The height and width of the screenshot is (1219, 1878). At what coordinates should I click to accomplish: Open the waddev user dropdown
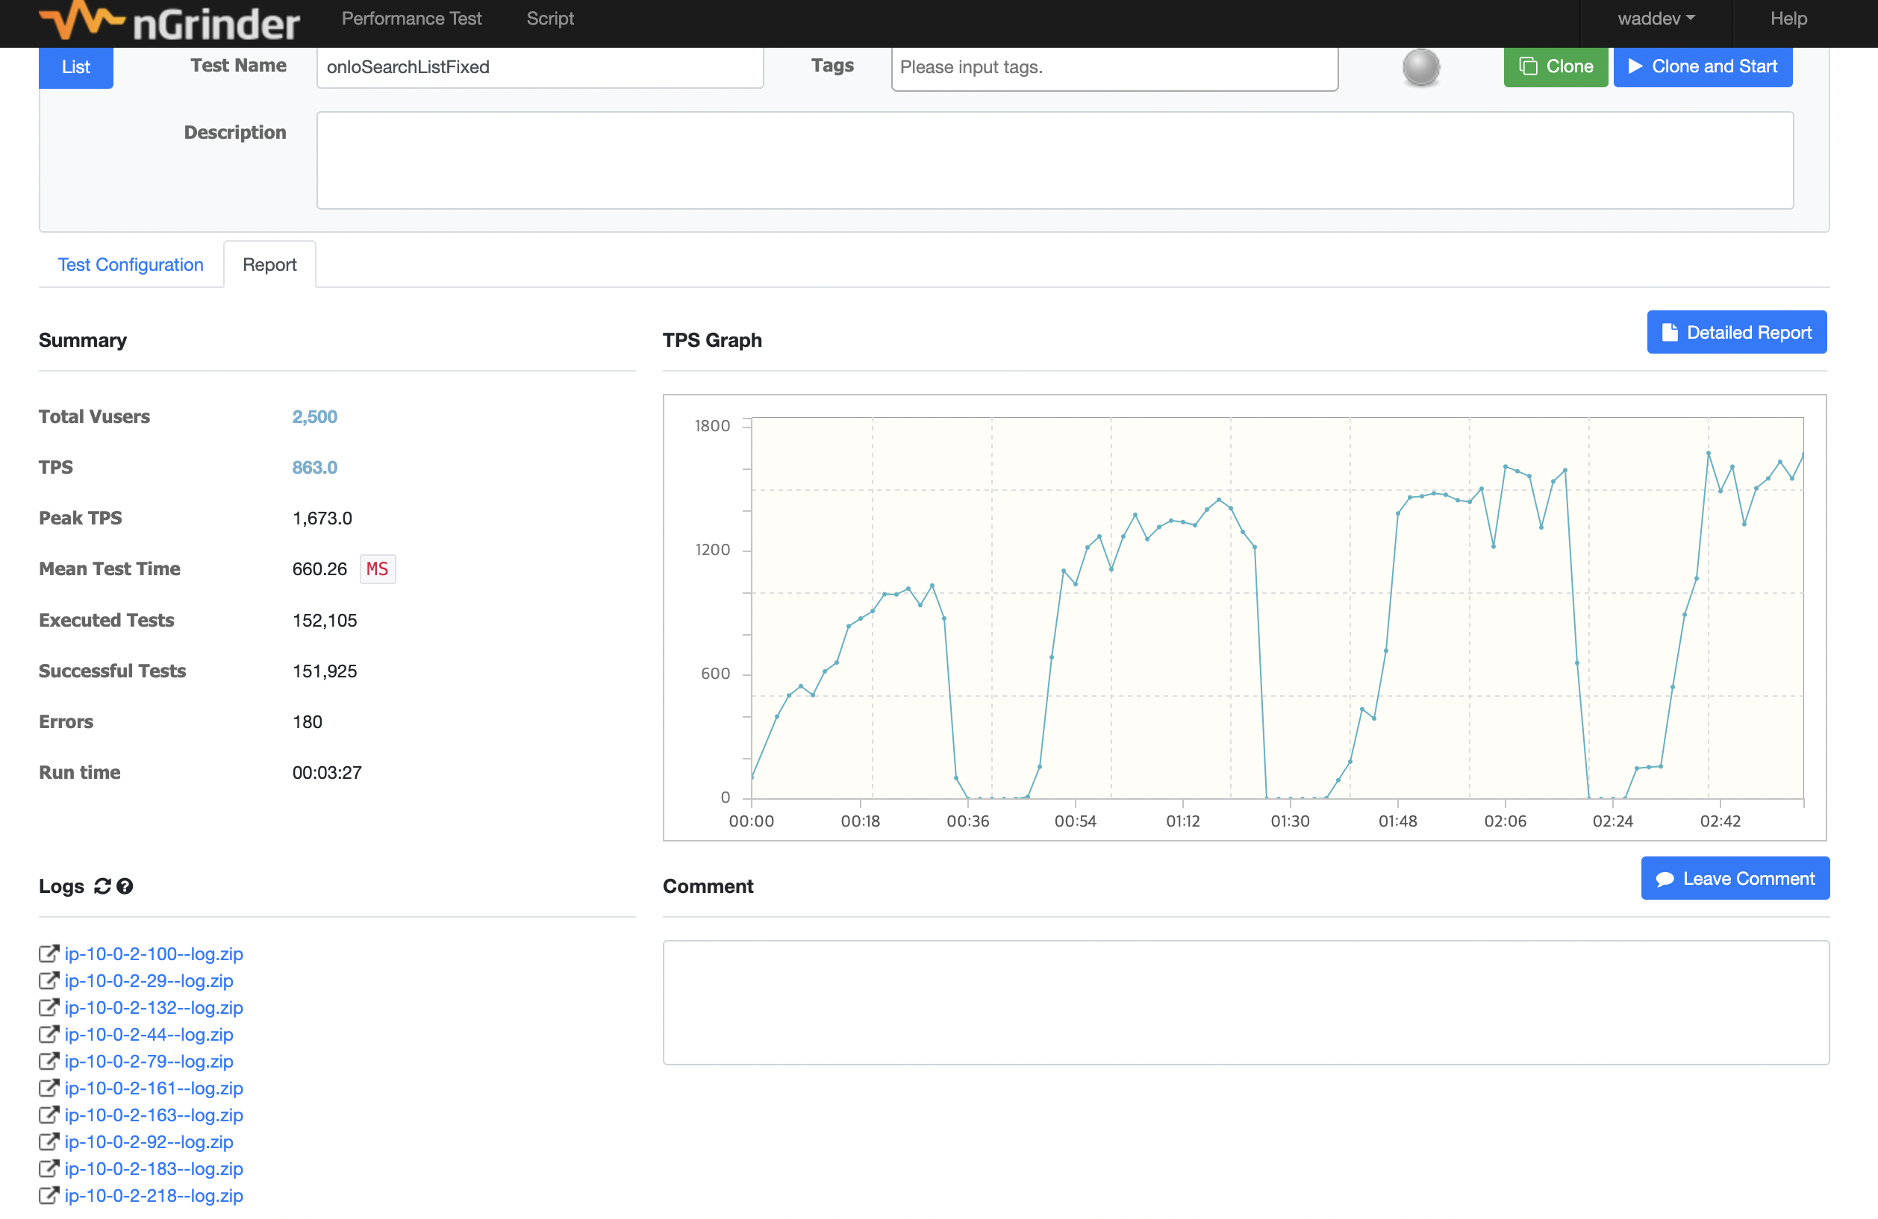click(x=1656, y=19)
